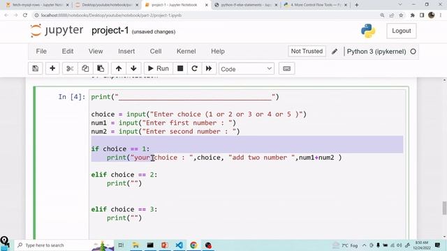Open the browser three-dot menu

click(x=441, y=15)
